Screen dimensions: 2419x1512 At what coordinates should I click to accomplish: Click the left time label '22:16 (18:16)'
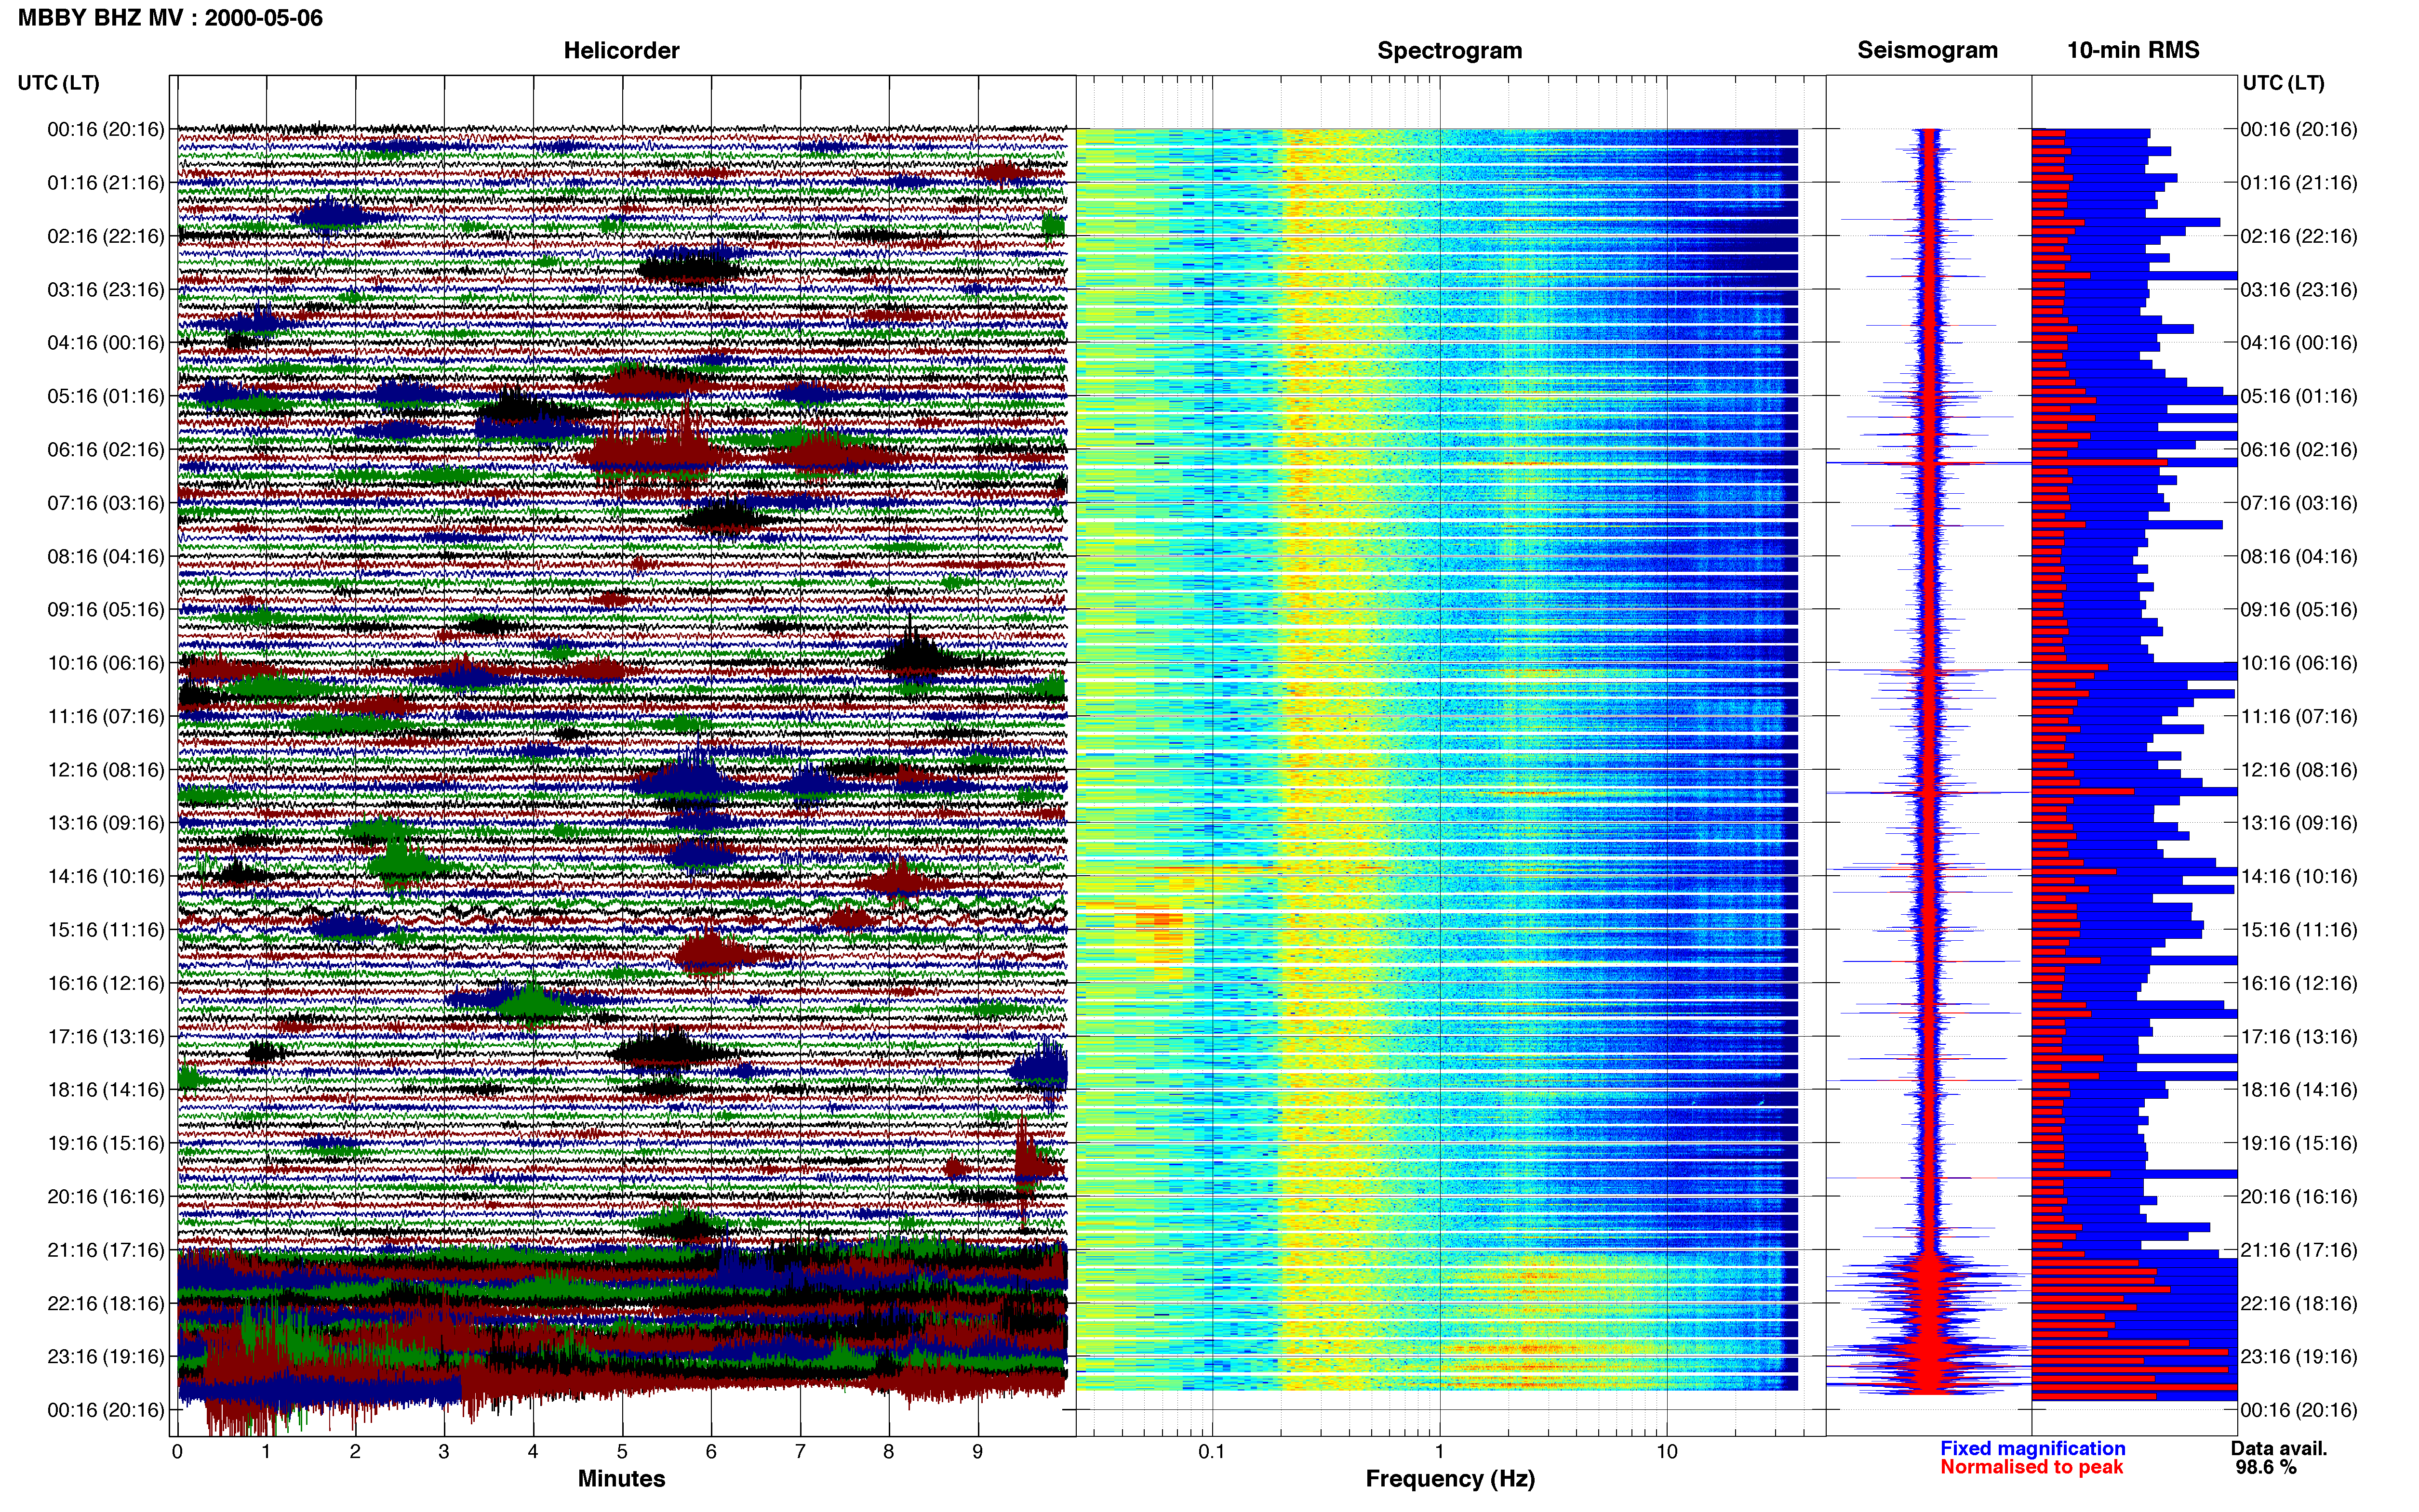coord(106,1303)
